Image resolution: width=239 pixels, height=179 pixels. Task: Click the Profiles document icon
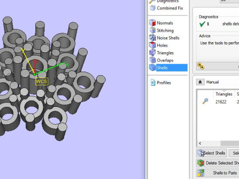tap(153, 83)
